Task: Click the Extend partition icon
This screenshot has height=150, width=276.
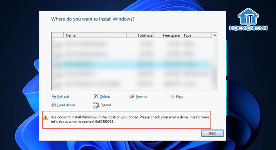Action: 96,105
